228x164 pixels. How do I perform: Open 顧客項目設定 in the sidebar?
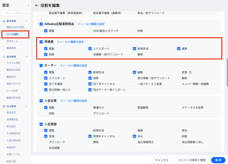point(14,70)
